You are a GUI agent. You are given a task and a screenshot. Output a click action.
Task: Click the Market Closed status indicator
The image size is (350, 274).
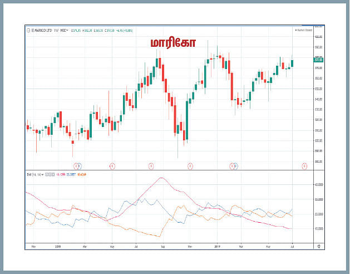click(x=304, y=30)
